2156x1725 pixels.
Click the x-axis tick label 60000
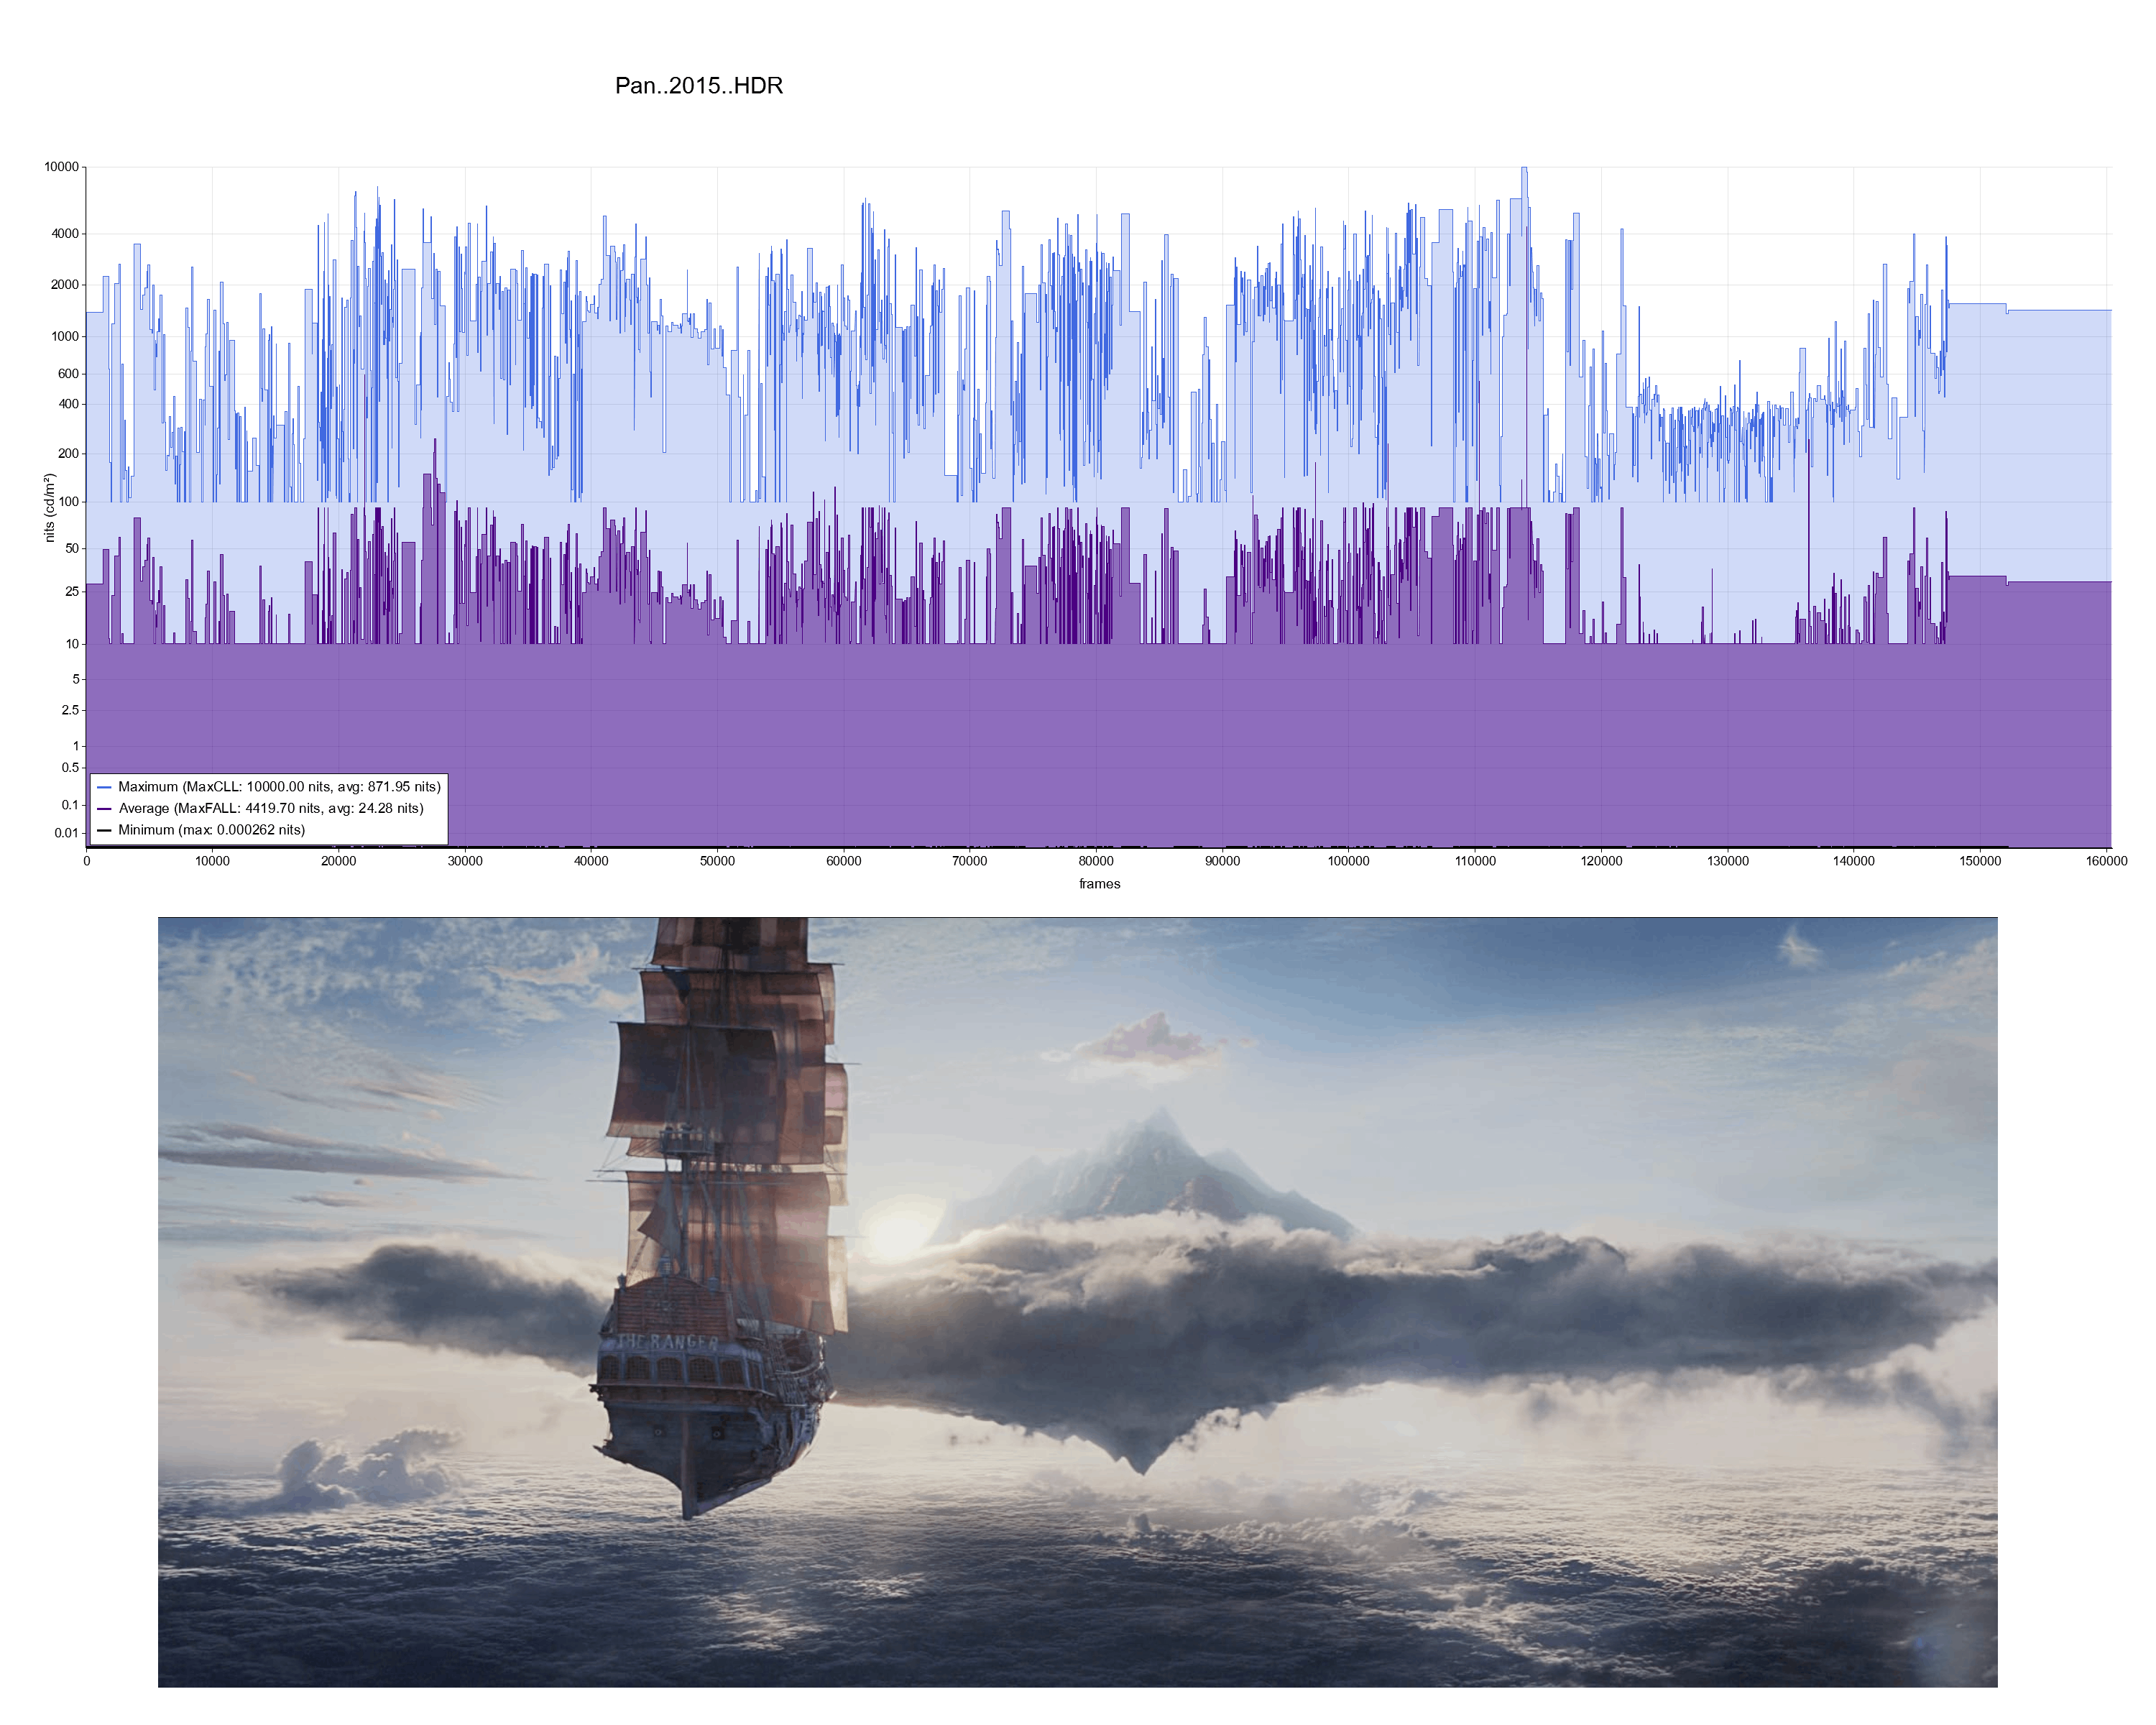tap(843, 861)
